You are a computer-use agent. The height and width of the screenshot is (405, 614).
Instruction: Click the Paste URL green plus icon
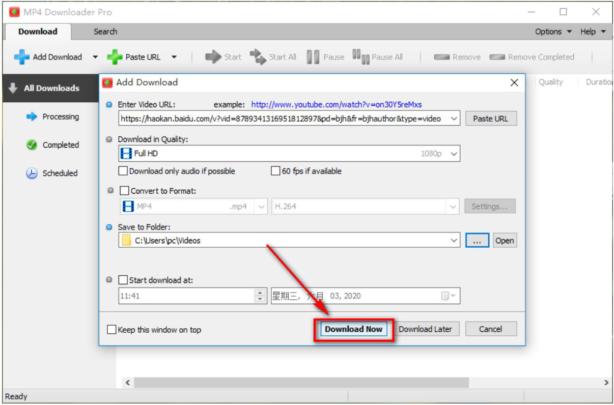coord(115,57)
